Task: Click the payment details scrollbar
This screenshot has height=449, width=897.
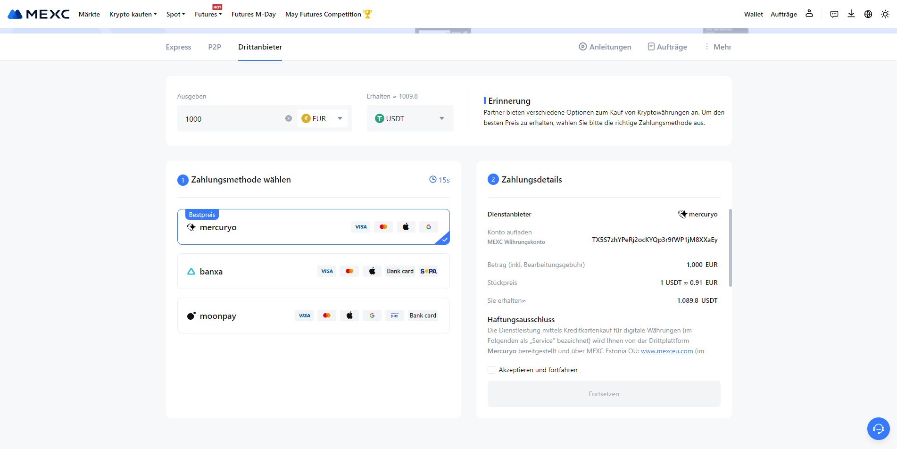Action: pos(731,248)
